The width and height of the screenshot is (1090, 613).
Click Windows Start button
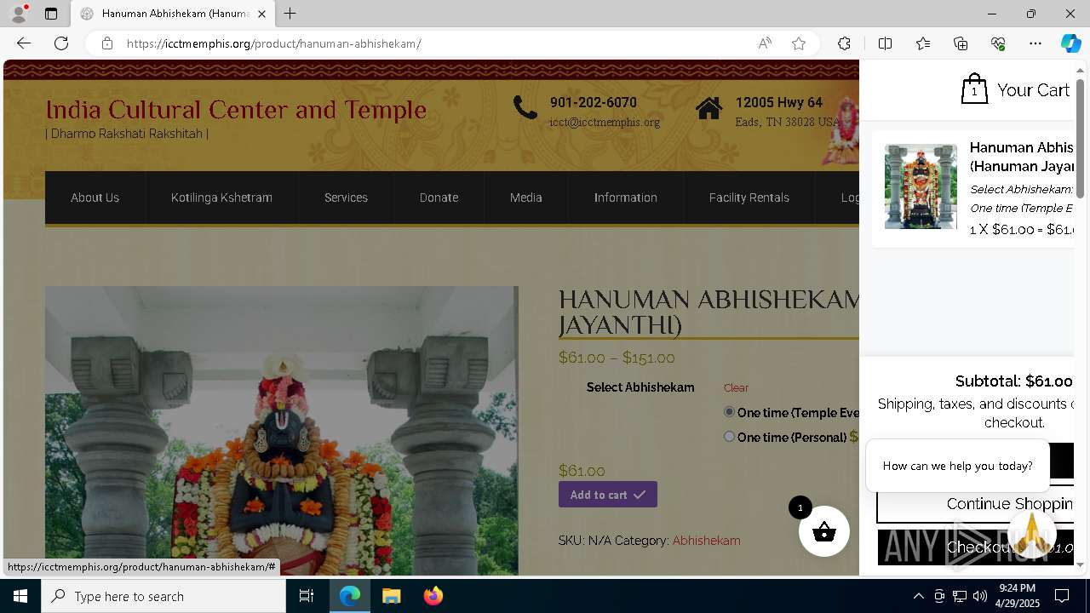point(20,596)
